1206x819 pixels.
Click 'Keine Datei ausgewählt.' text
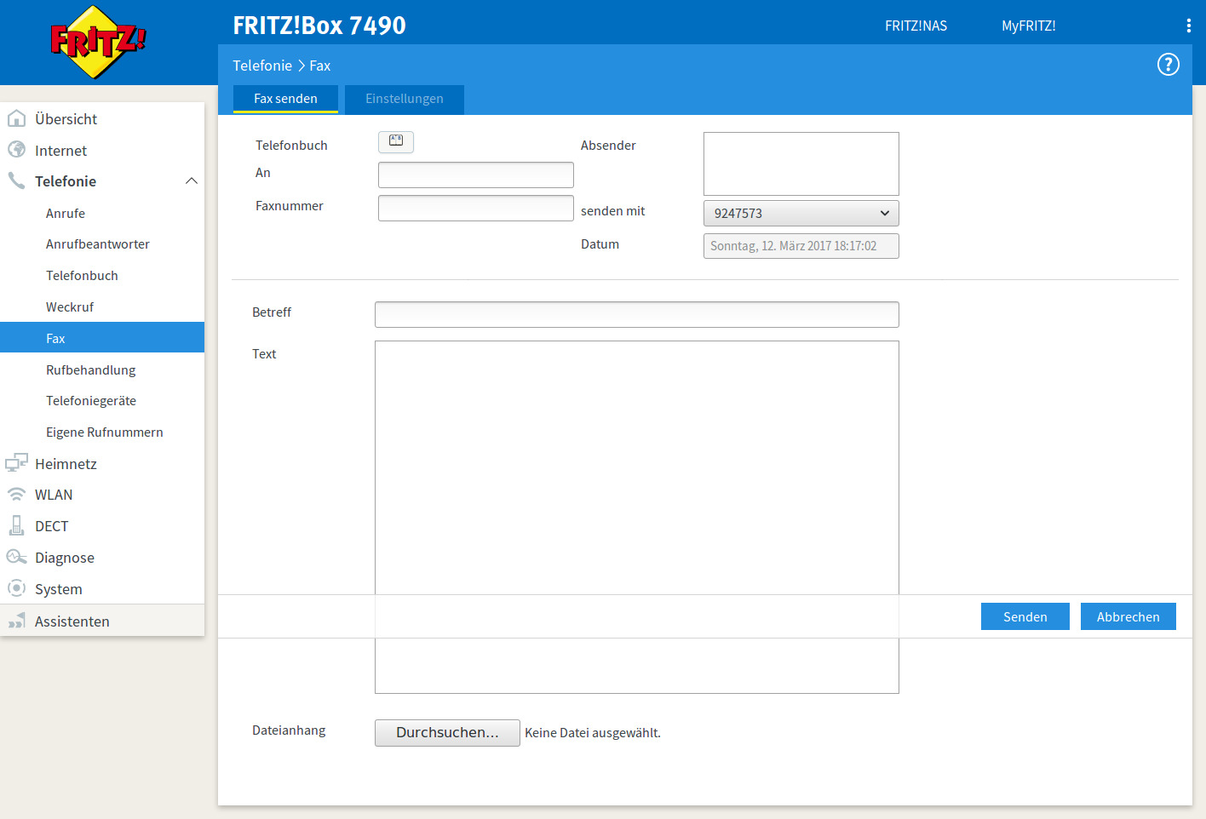click(593, 733)
